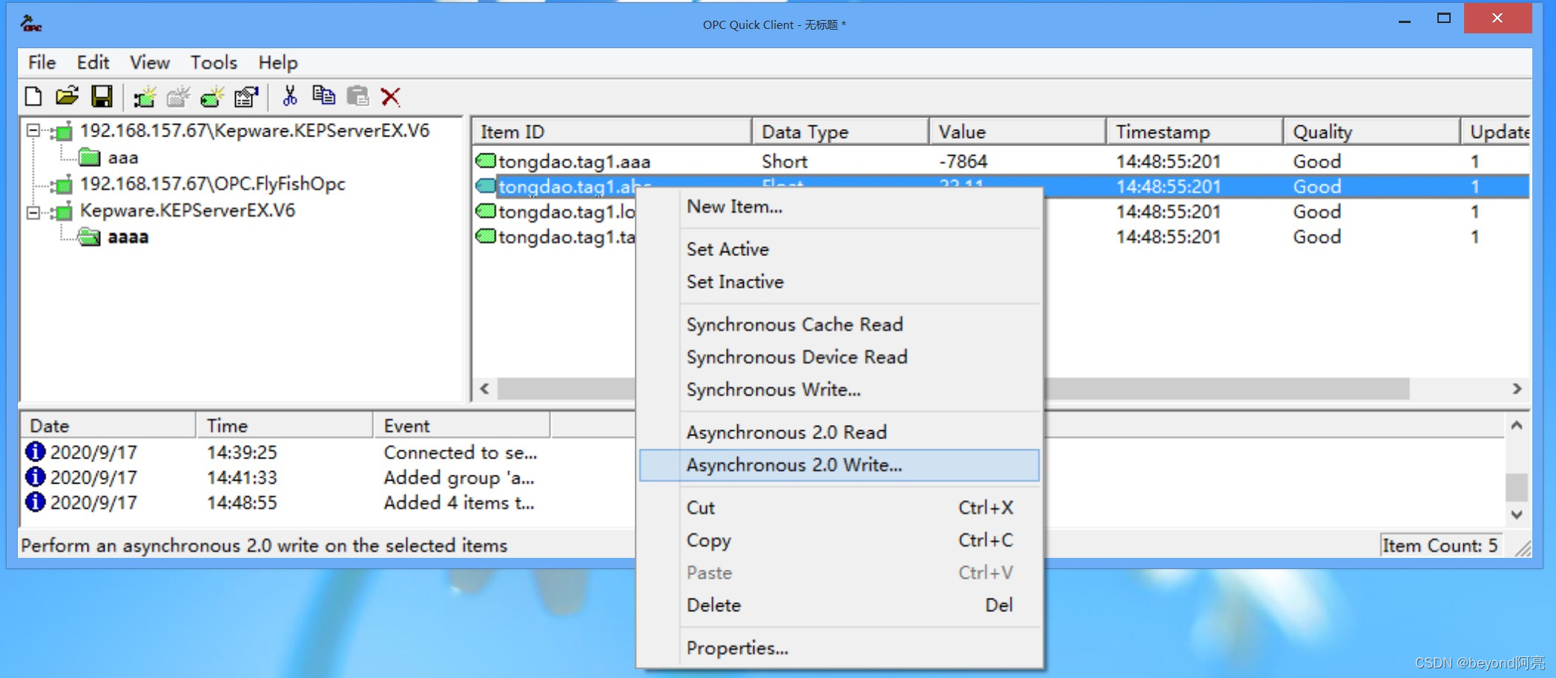The image size is (1556, 678).
Task: Click the value -7864 cell
Action: pos(963,161)
